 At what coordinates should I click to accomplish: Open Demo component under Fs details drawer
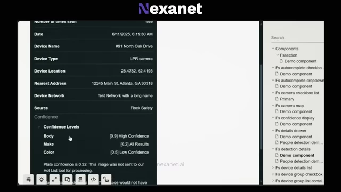(296, 137)
